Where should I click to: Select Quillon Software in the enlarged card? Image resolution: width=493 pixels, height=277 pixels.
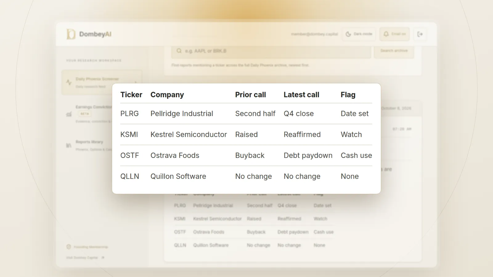tap(178, 176)
